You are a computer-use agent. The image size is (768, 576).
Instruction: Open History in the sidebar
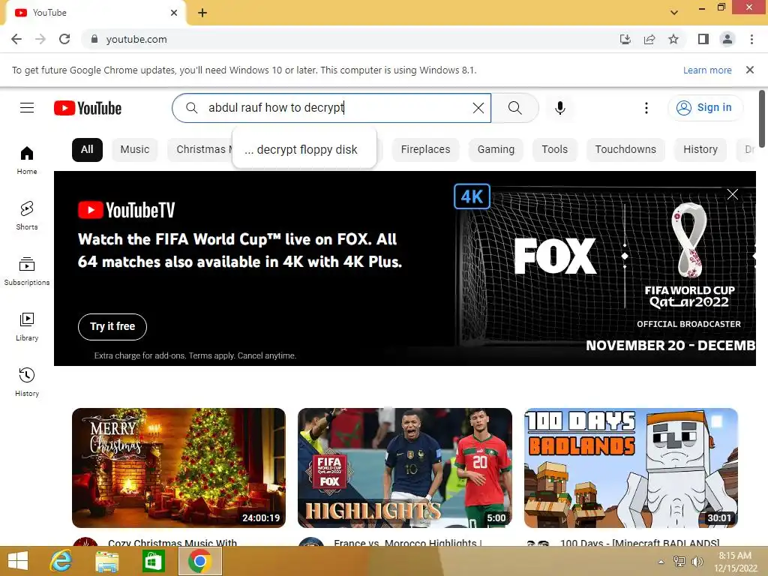(27, 382)
